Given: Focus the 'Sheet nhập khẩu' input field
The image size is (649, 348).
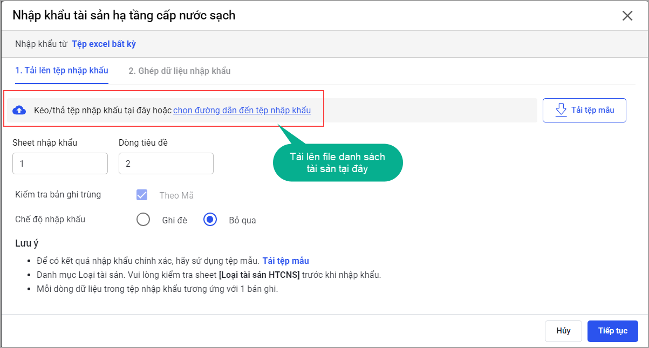Looking at the screenshot, I should point(60,163).
